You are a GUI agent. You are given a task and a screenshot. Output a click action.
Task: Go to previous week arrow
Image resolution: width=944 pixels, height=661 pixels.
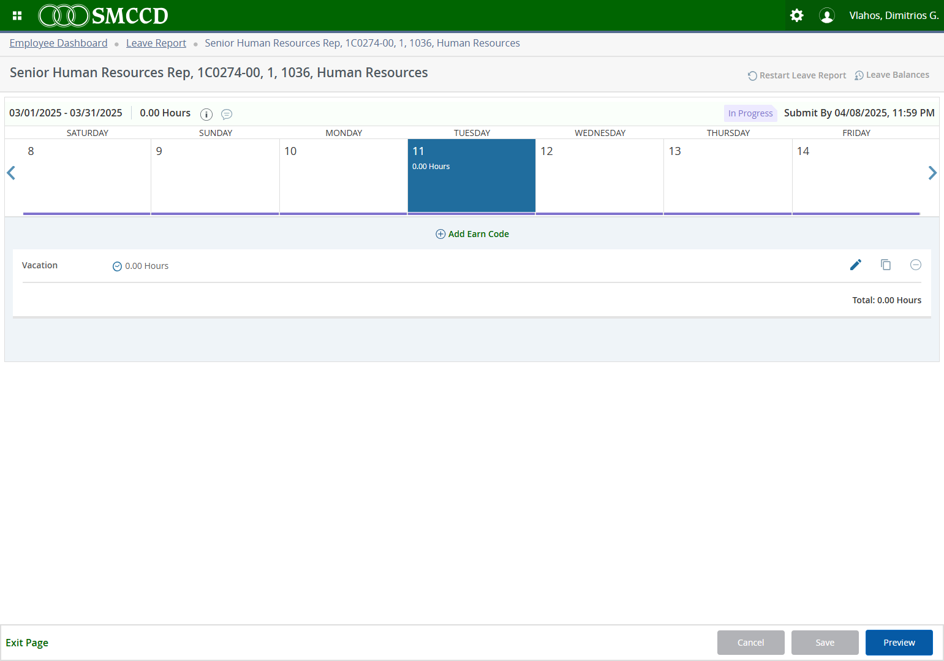pyautogui.click(x=11, y=173)
